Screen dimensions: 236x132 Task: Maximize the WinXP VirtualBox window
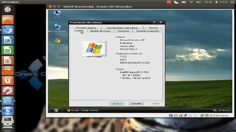(x=59, y=7)
